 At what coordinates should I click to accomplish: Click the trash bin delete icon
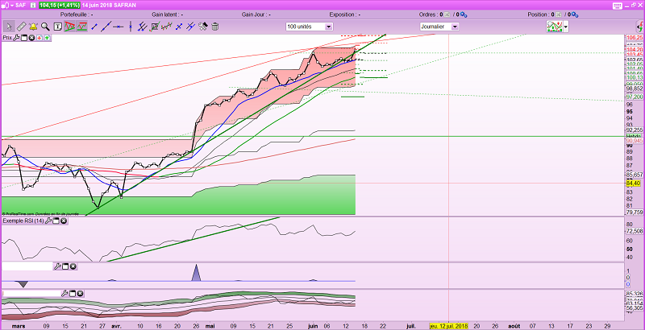click(x=215, y=27)
